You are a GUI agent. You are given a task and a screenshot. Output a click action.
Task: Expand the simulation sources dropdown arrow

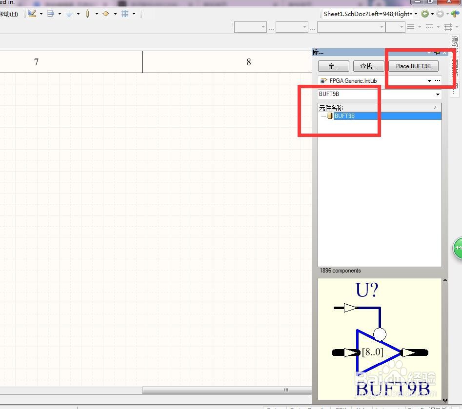coord(115,14)
